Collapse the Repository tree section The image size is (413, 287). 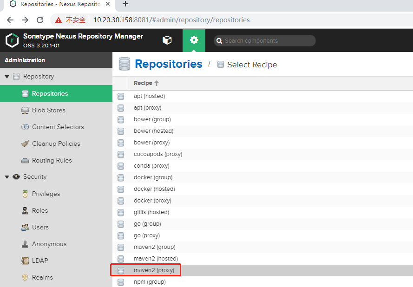(x=7, y=77)
